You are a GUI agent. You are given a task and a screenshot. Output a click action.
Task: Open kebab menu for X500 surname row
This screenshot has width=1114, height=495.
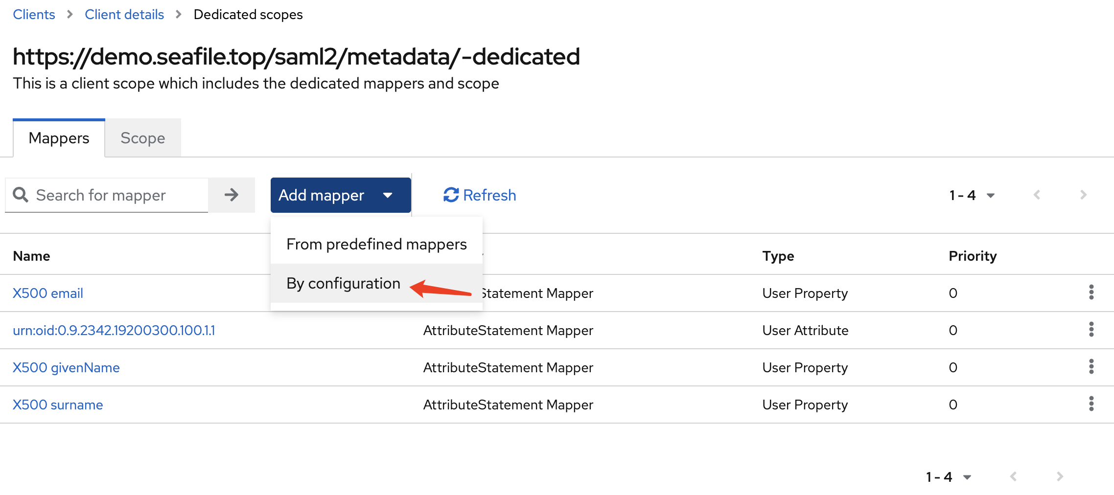coord(1091,404)
